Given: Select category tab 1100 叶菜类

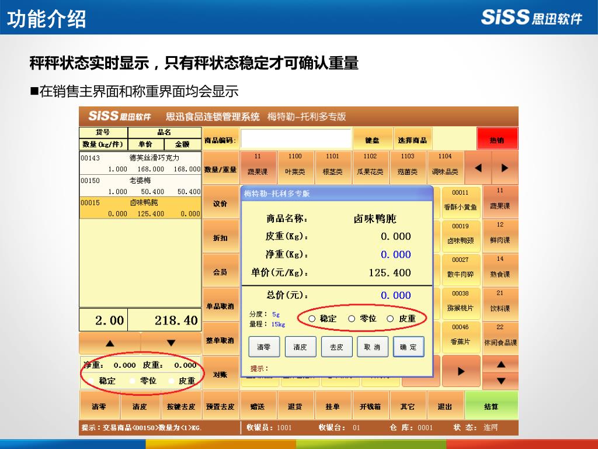Looking at the screenshot, I should pos(295,167).
